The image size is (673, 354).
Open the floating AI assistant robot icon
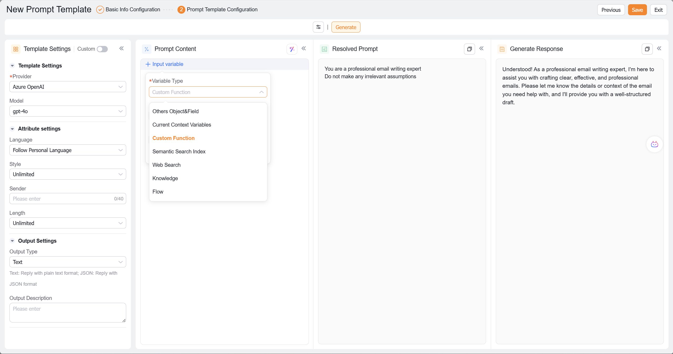coord(654,144)
